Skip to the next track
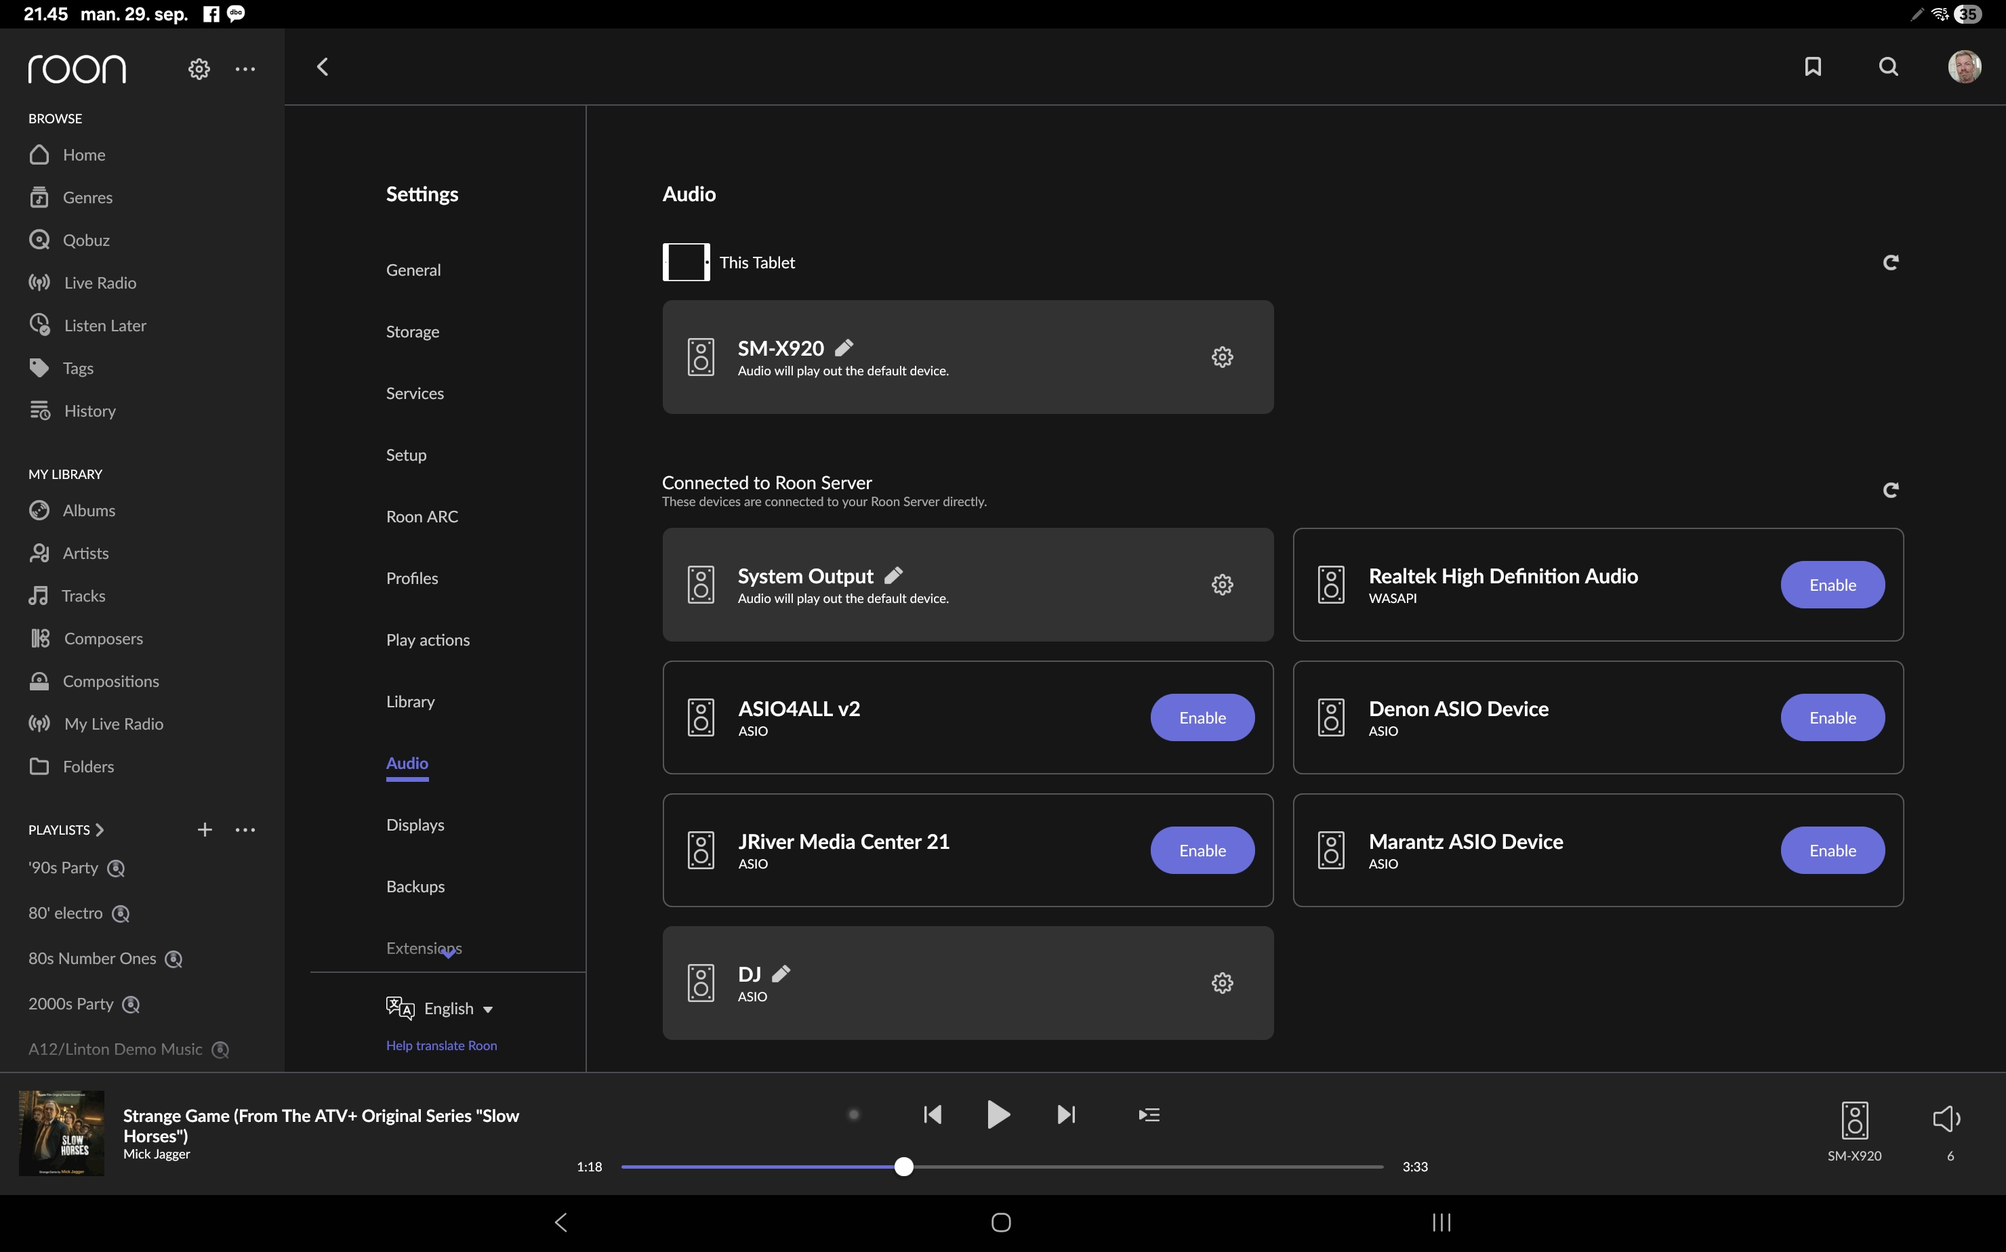The image size is (2006, 1252). [1065, 1114]
